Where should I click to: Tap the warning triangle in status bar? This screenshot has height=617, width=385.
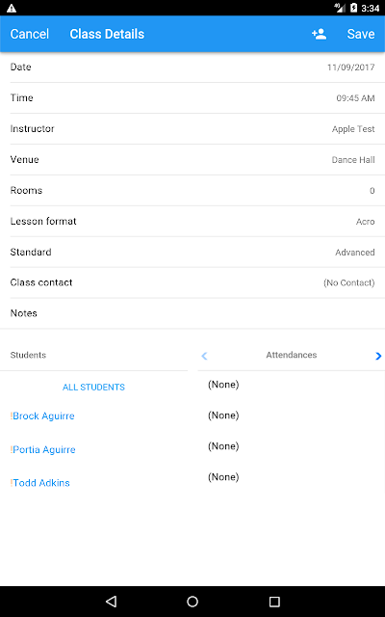pos(12,8)
